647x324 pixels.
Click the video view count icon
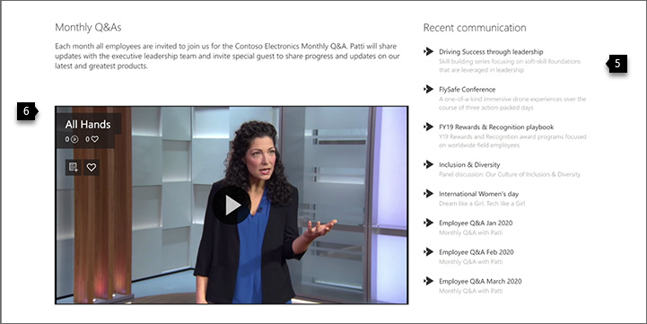click(74, 139)
